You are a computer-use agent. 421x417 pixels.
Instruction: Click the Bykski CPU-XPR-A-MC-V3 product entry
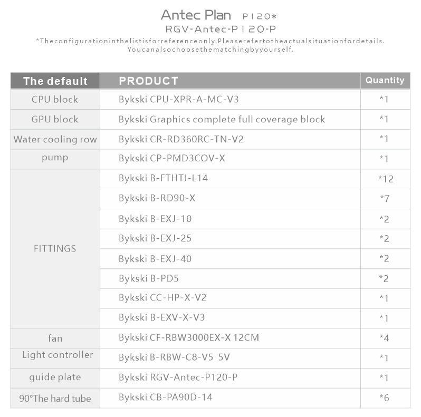[178, 100]
